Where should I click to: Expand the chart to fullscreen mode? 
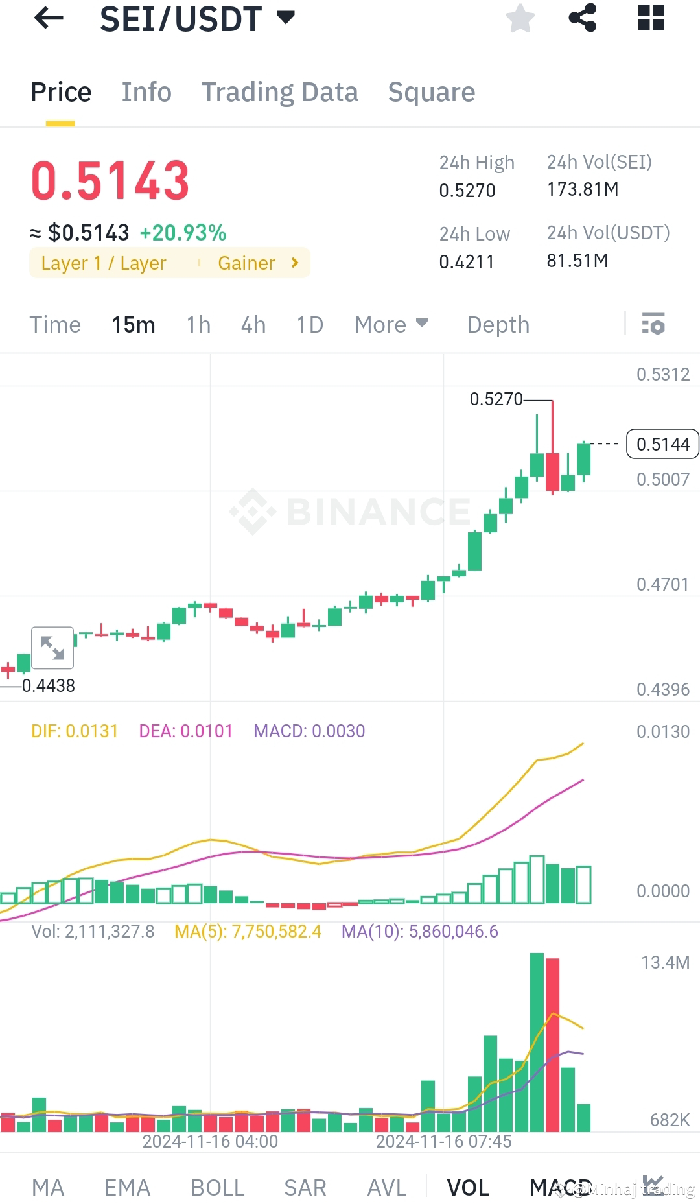52,648
